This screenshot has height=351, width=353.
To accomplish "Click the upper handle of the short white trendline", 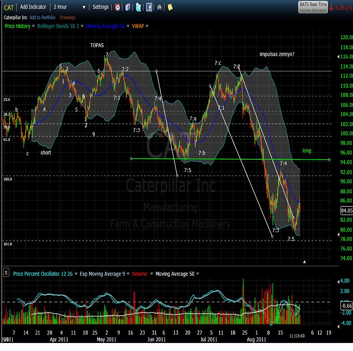I will tap(156, 71).
